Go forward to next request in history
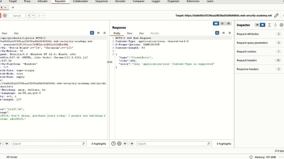 click(x=39, y=15)
